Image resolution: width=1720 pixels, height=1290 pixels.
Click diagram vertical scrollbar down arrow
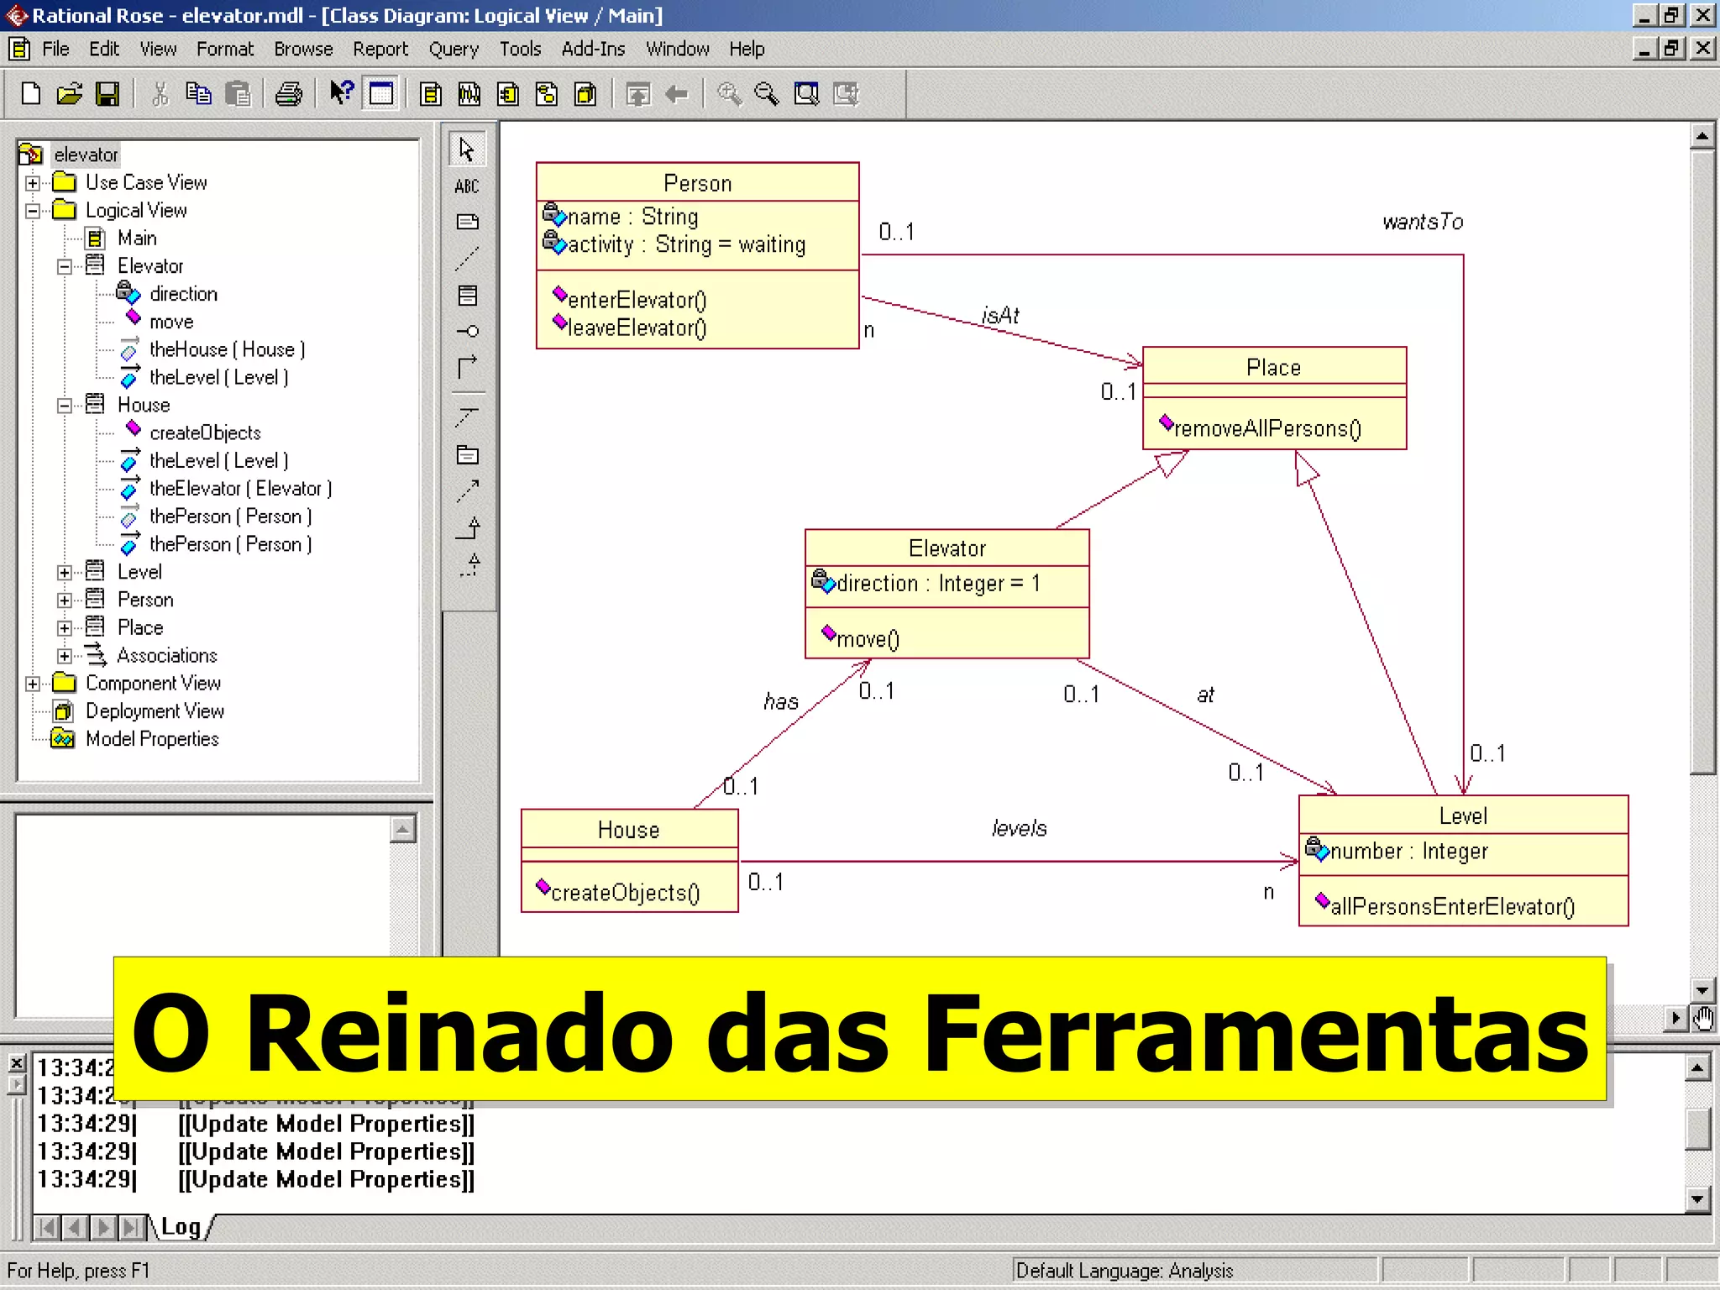coord(1702,989)
